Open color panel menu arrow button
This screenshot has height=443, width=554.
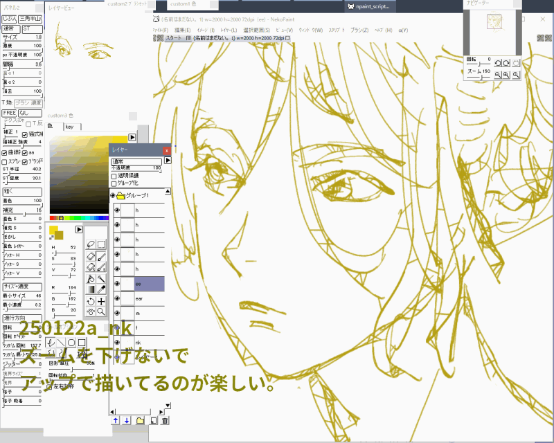click(132, 137)
